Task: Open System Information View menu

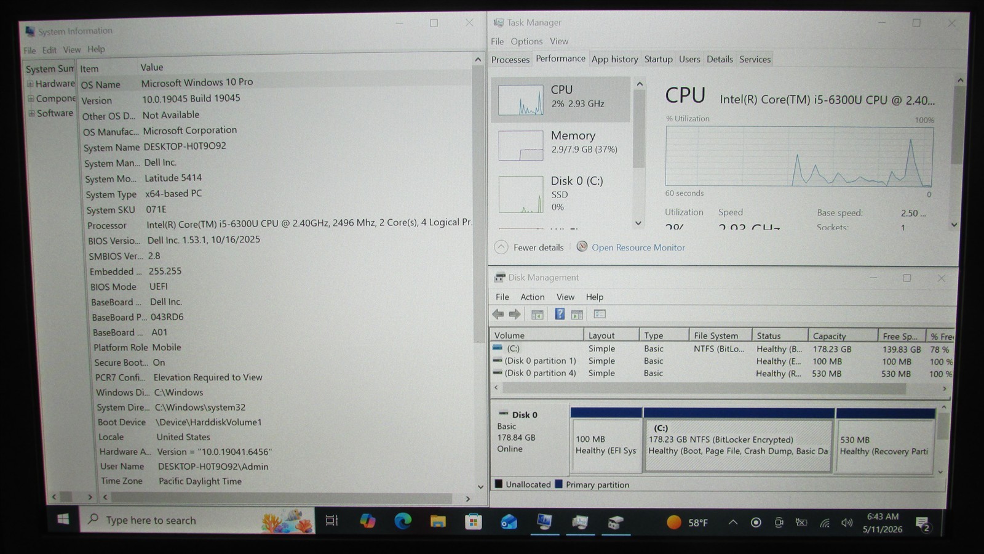Action: click(x=71, y=49)
